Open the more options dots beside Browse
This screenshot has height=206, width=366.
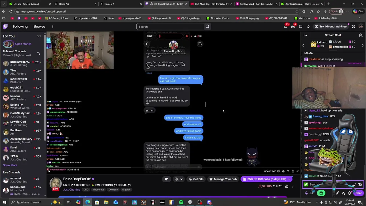point(53,27)
